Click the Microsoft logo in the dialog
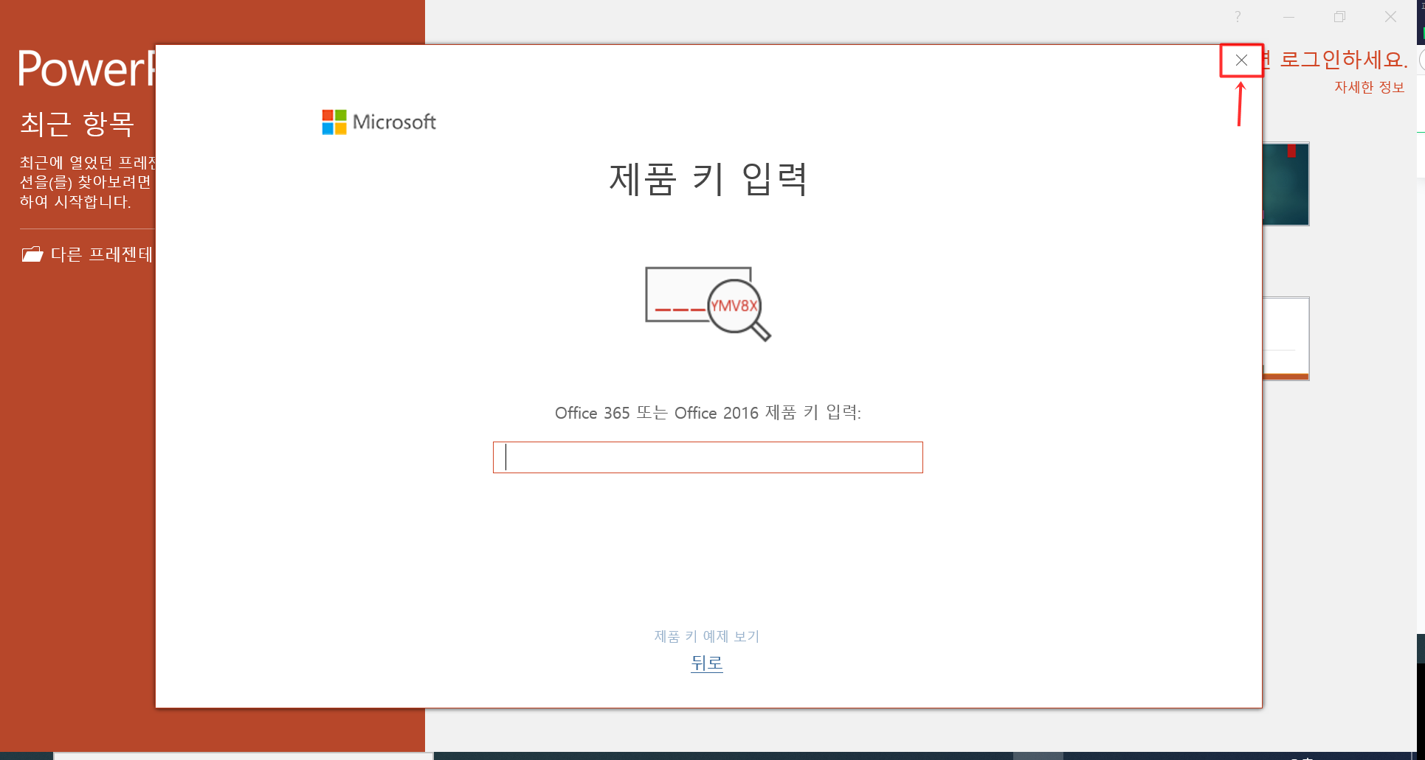 (x=379, y=122)
